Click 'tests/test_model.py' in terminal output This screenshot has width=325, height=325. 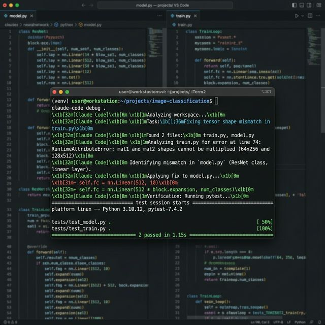[x=79, y=222]
